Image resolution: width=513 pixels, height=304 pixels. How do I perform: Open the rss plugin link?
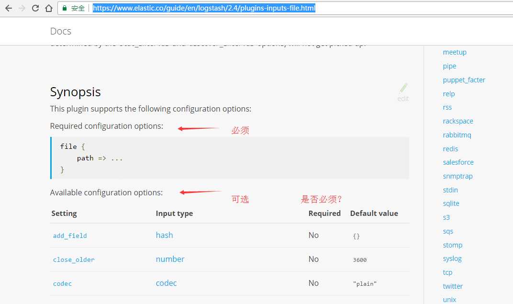pos(447,107)
